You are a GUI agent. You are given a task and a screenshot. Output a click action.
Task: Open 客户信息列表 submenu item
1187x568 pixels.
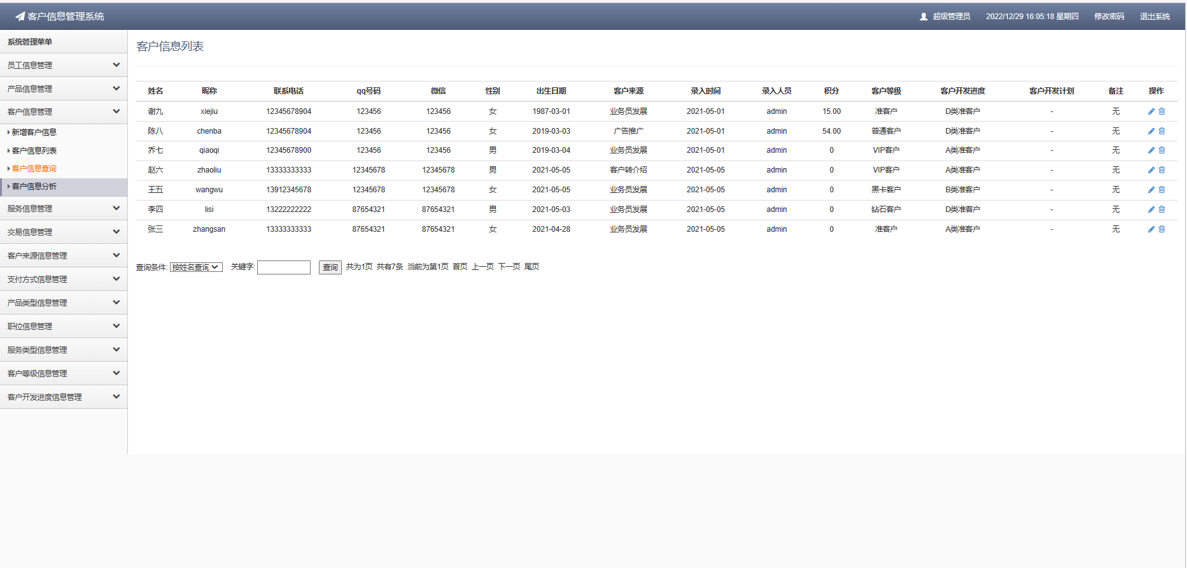click(34, 151)
